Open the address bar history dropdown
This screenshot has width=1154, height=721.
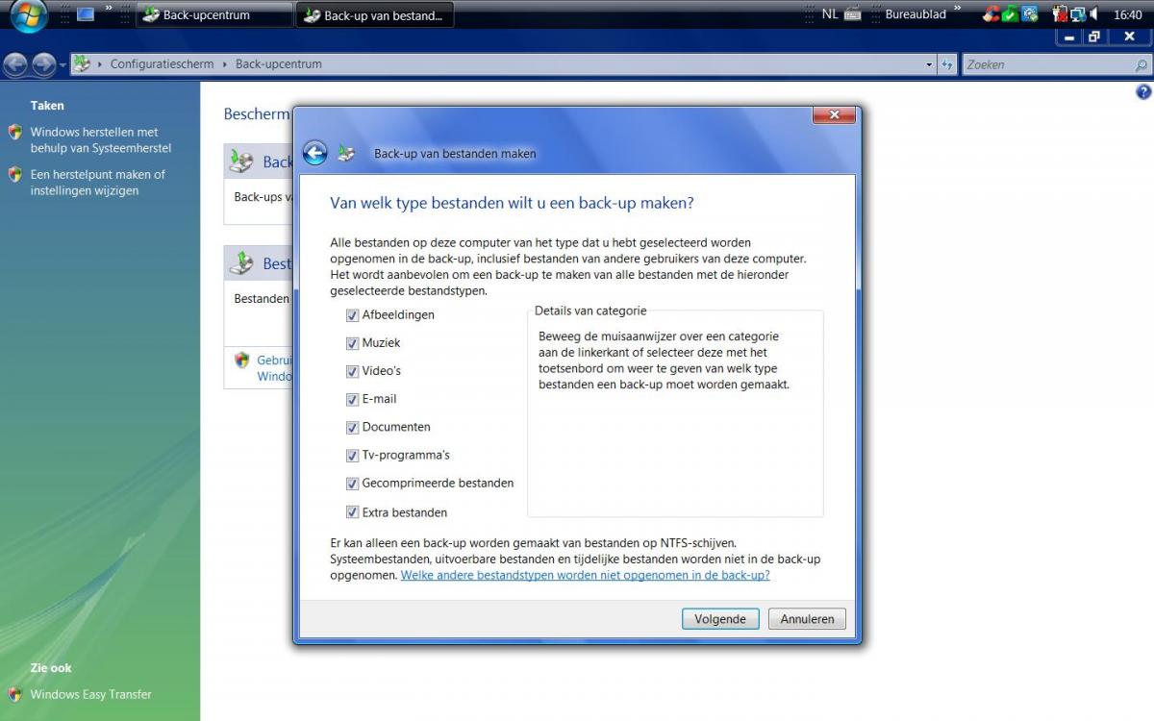click(929, 64)
